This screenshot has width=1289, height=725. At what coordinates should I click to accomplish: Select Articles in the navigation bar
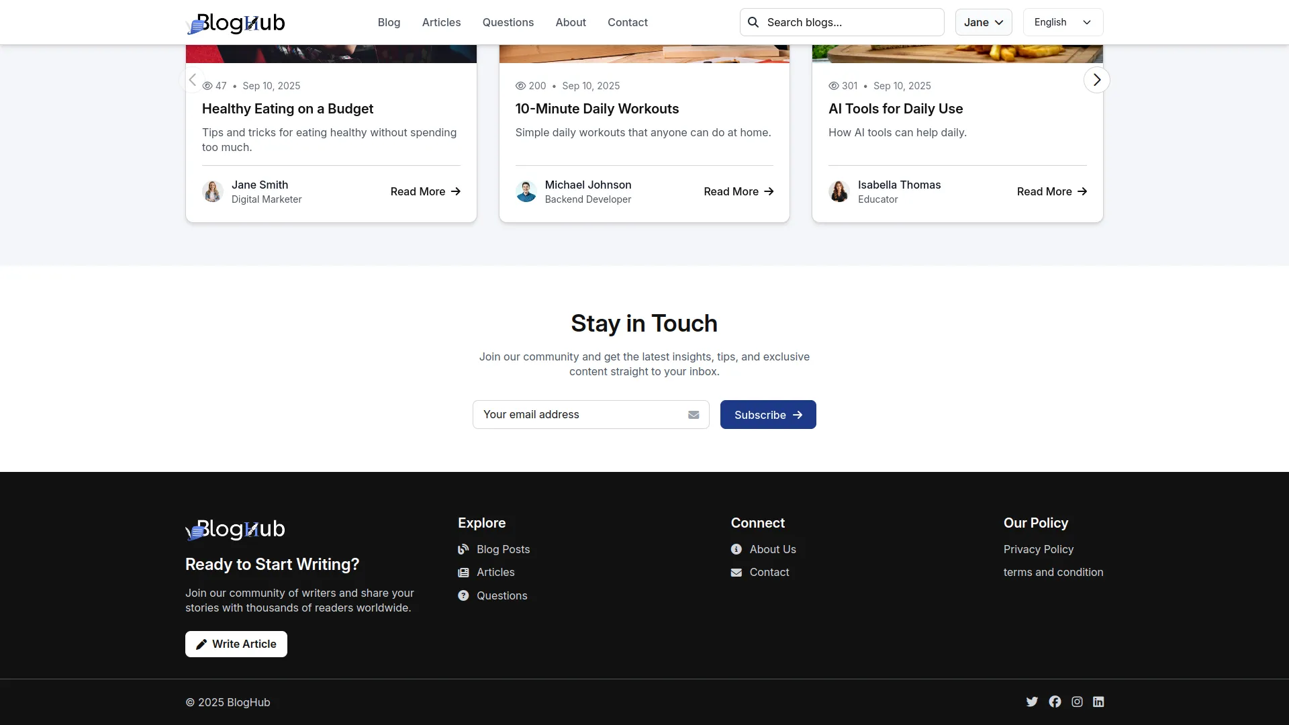[441, 22]
